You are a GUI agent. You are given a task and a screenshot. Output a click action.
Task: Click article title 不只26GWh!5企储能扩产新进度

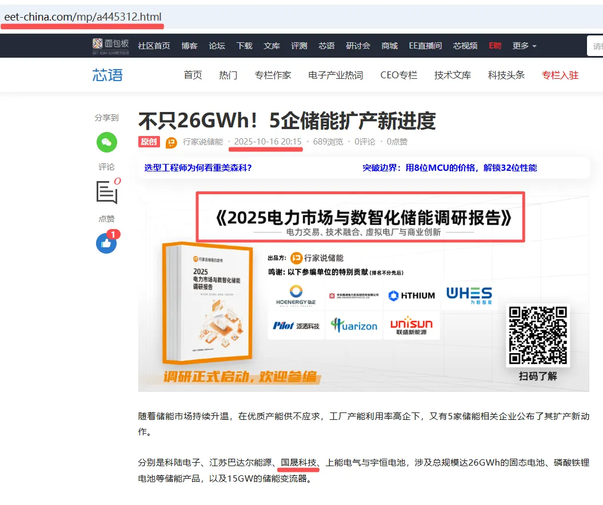tap(287, 121)
